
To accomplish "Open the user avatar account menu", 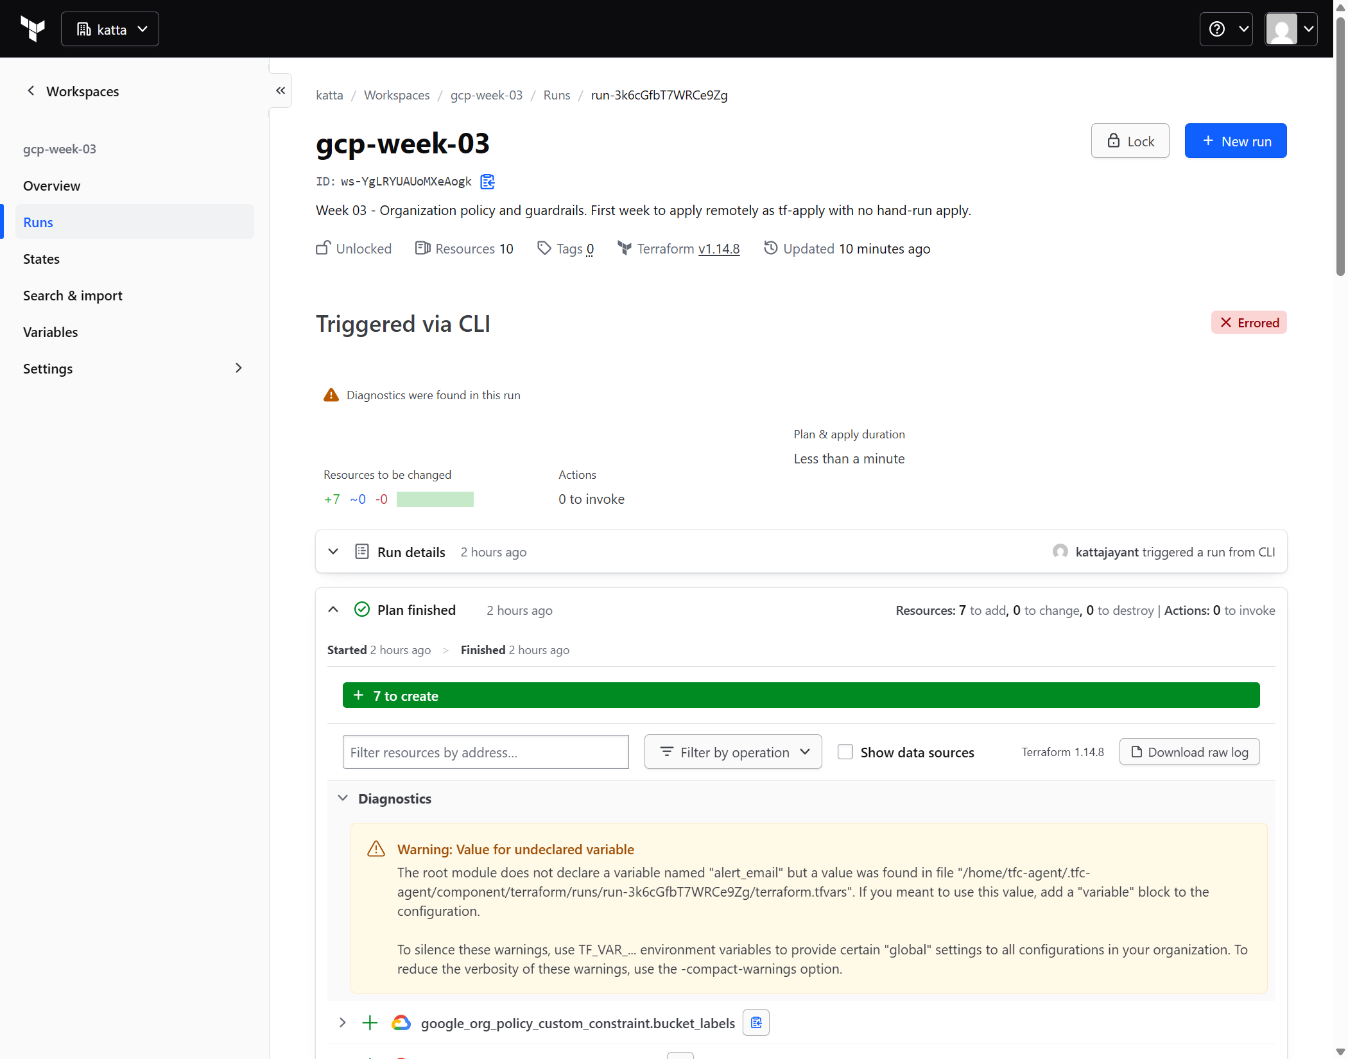I will tap(1291, 29).
